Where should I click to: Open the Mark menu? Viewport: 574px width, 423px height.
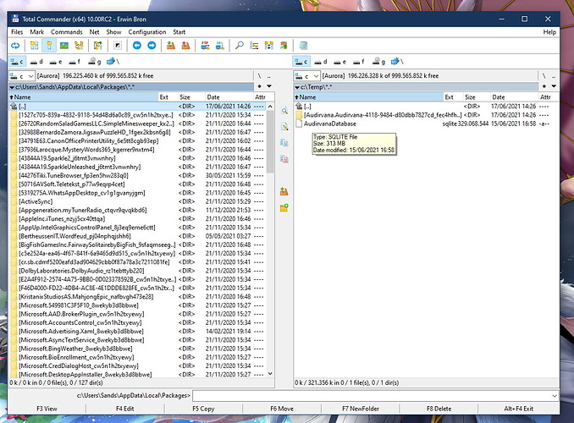point(36,32)
